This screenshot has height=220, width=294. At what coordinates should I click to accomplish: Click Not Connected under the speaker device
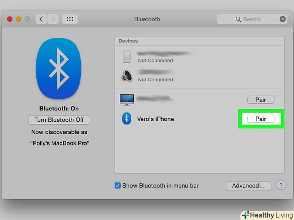[x=155, y=80]
